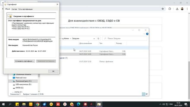Bookmark page with Chrome star icon
Screen dimensions: 190x107
coord(163,9)
